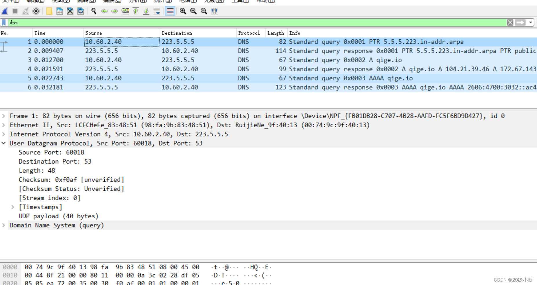Viewport: 537px width, 285px height.
Task: Select the Destination Port: 53 field
Action: (55, 161)
